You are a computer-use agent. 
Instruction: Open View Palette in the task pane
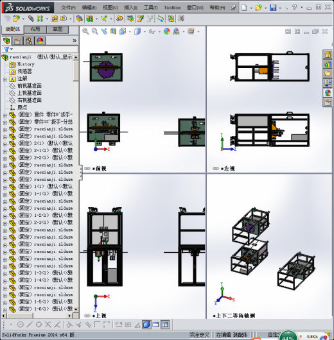(328, 83)
